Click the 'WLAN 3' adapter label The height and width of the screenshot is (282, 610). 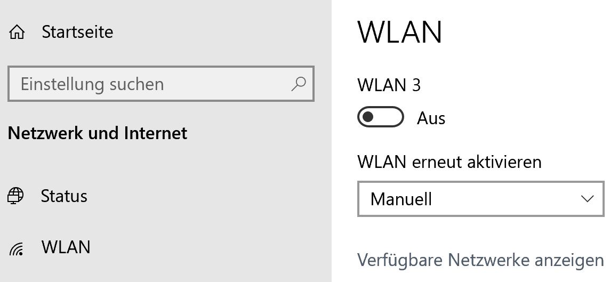click(389, 85)
